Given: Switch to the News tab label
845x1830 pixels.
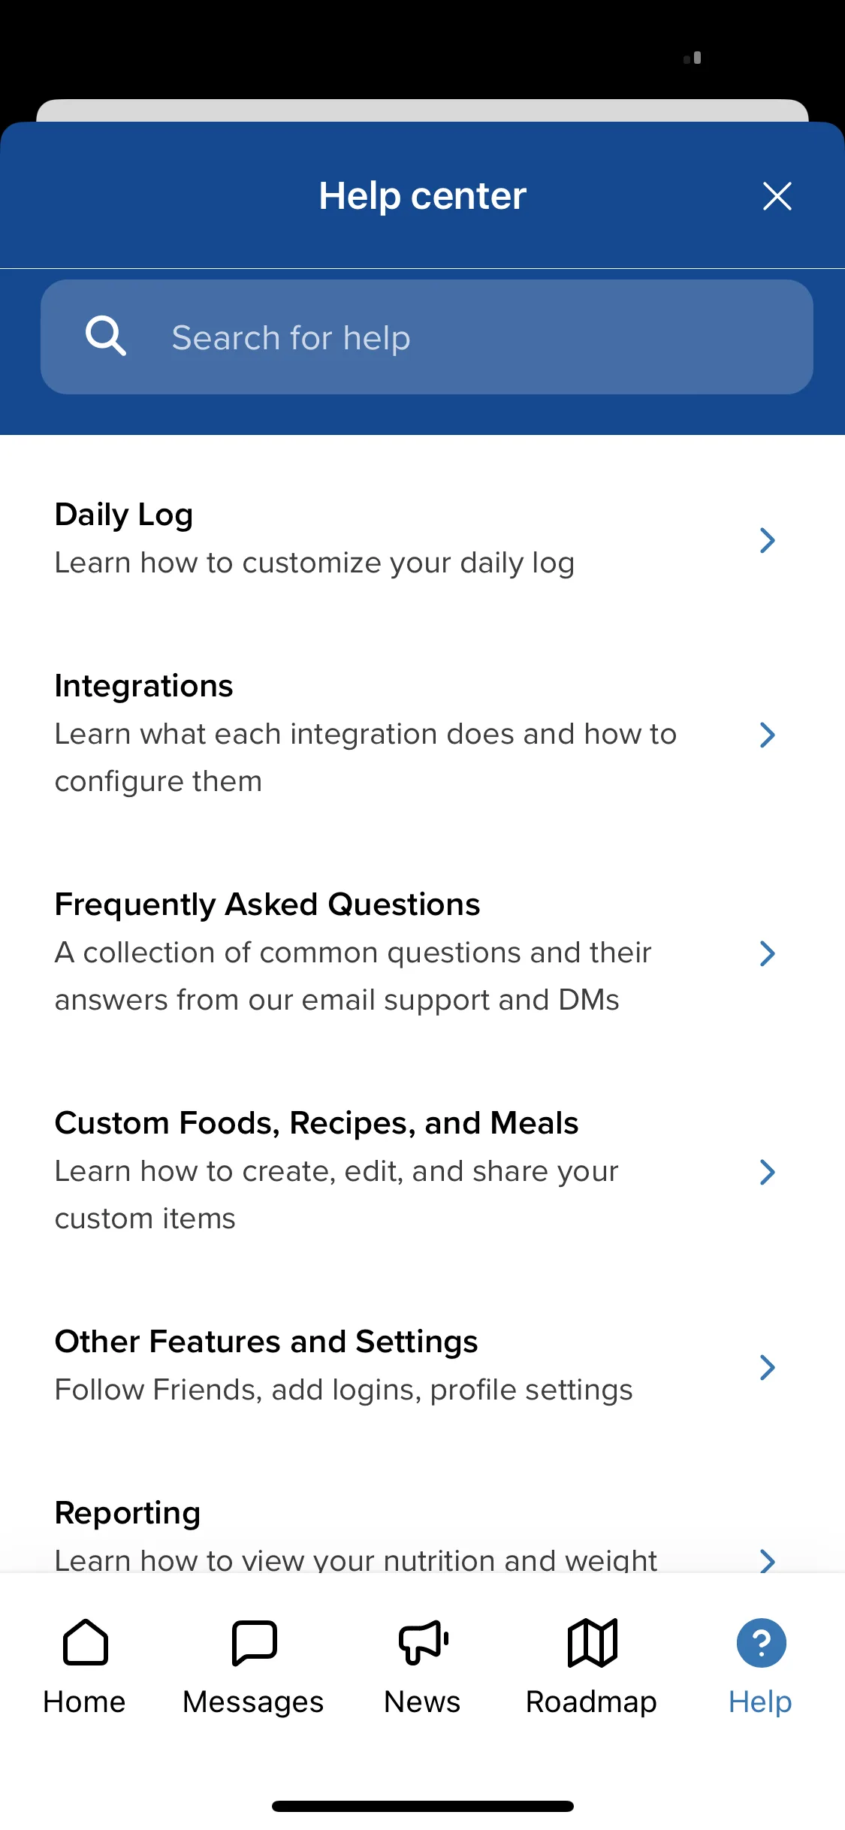Looking at the screenshot, I should click(422, 1702).
